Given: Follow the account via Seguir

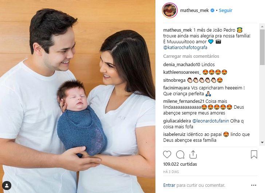Looking at the screenshot, I should click(x=225, y=11).
